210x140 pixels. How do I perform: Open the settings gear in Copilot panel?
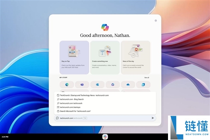click(x=156, y=21)
